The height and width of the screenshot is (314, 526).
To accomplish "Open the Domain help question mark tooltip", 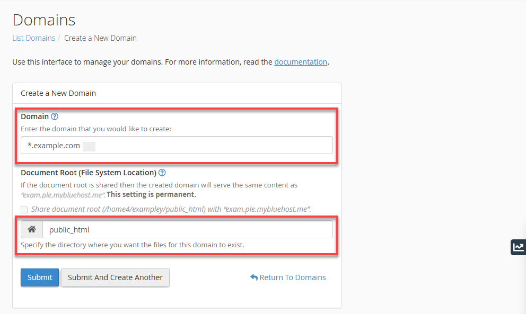I will [54, 116].
